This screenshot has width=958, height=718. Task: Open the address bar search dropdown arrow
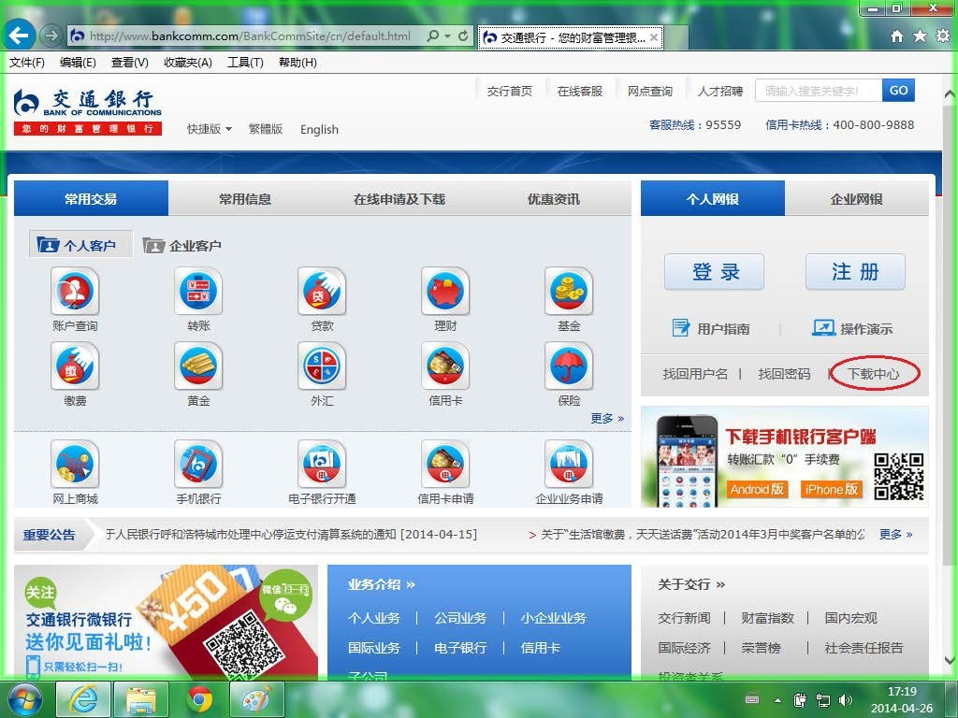tap(448, 36)
